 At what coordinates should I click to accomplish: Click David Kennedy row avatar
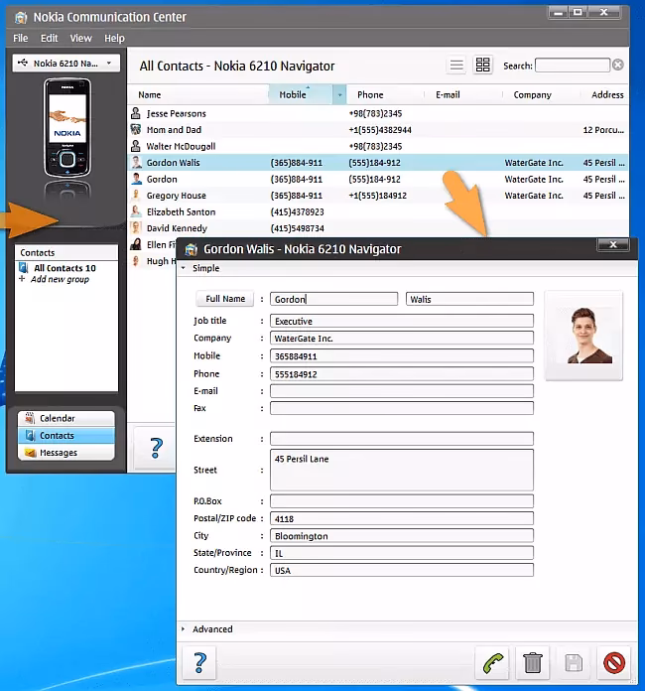(136, 227)
